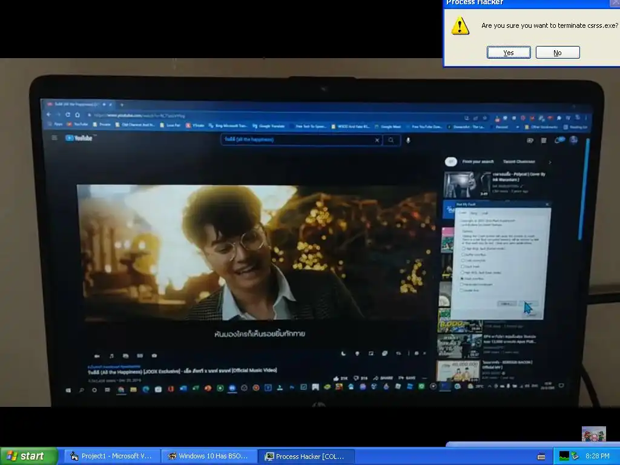This screenshot has width=620, height=465.
Task: Switch to Process Hacker taskbar window
Action: [306, 457]
